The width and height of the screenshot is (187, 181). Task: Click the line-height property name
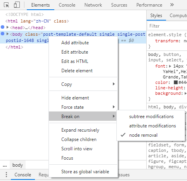point(170,88)
